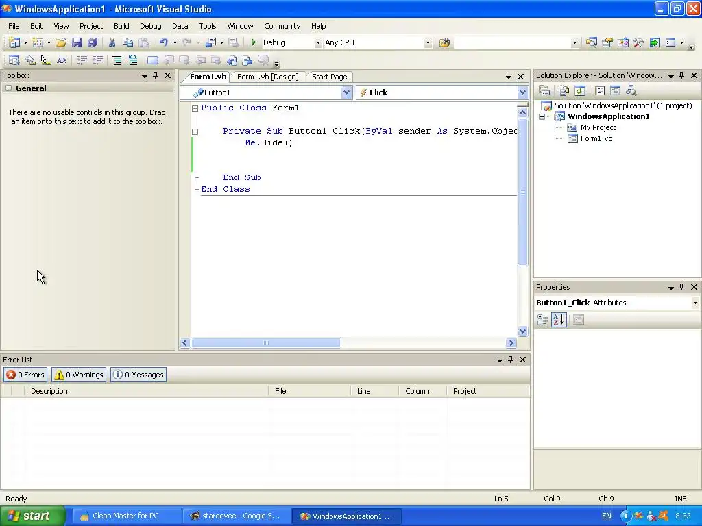Toggle auto-hide pin on Toolbox panel
702x526 pixels.
pos(156,75)
